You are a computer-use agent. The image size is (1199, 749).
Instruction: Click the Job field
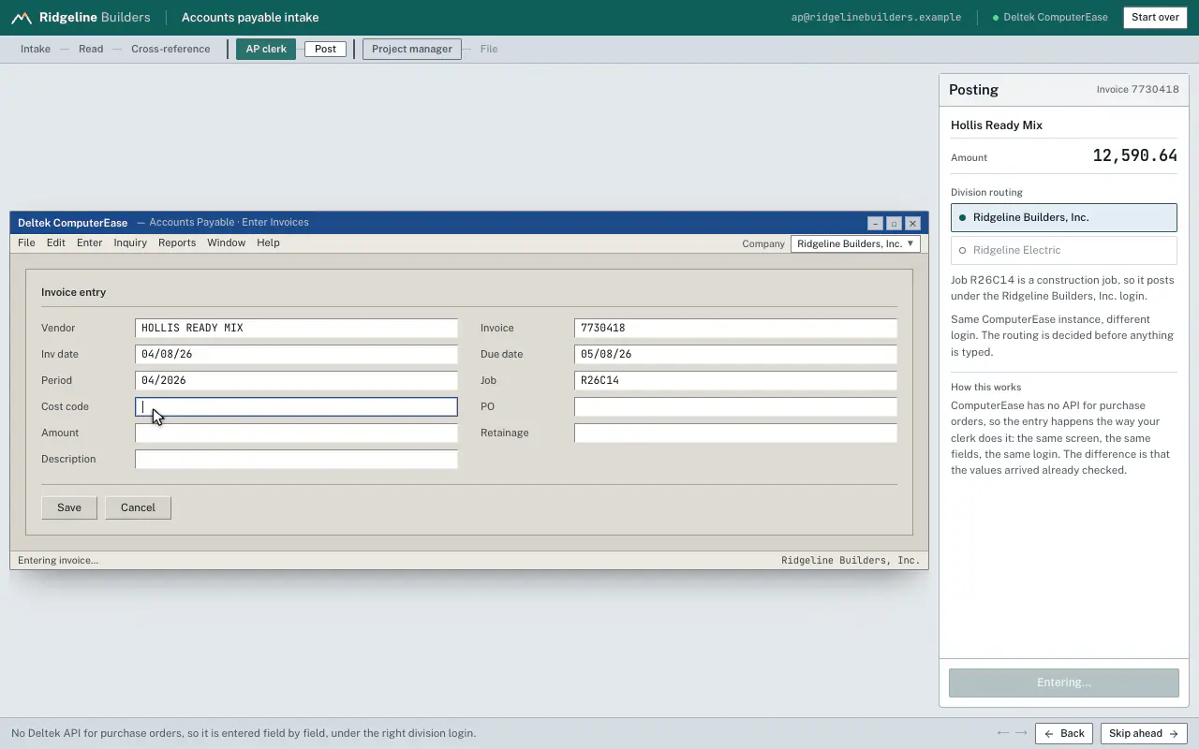(735, 380)
